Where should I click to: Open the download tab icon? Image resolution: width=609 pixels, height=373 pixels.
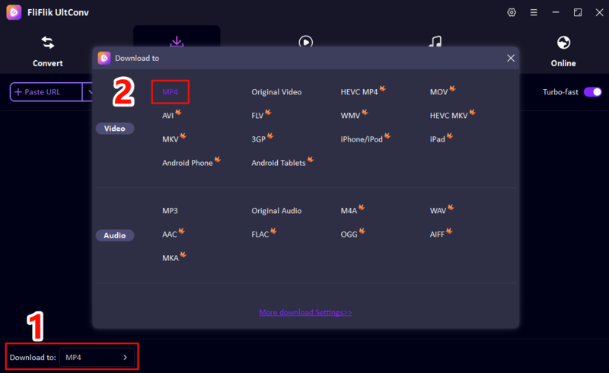(177, 41)
